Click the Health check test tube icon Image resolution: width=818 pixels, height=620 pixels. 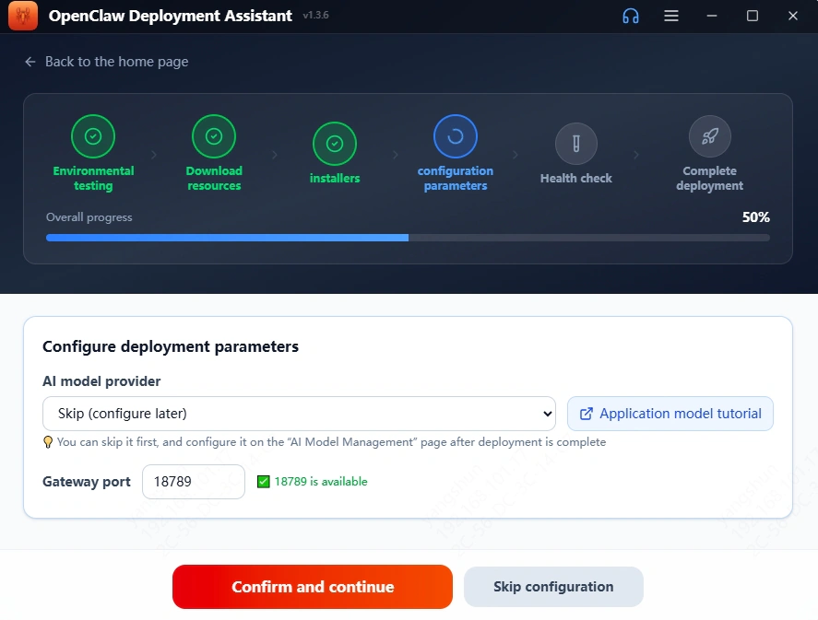click(576, 144)
